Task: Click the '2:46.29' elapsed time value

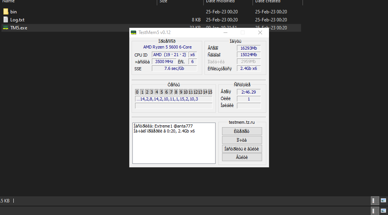Action: pyautogui.click(x=249, y=92)
